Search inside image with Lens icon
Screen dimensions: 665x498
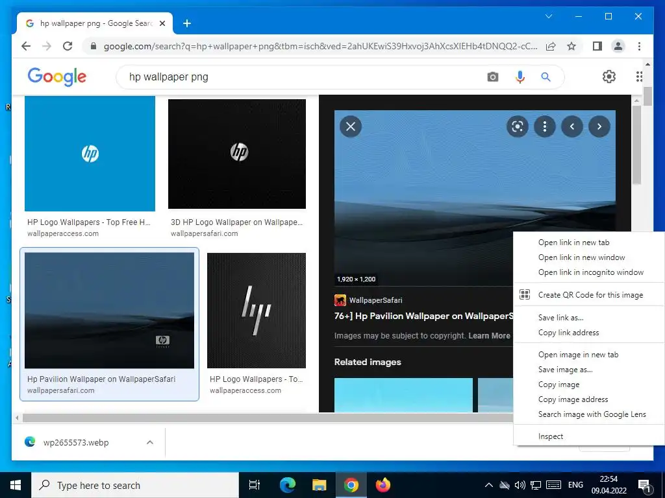tap(518, 126)
